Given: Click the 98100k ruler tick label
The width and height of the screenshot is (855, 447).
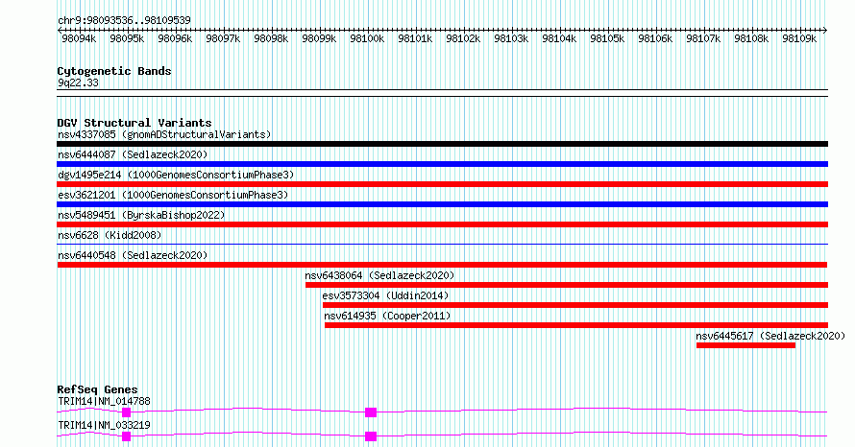Looking at the screenshot, I should (367, 38).
